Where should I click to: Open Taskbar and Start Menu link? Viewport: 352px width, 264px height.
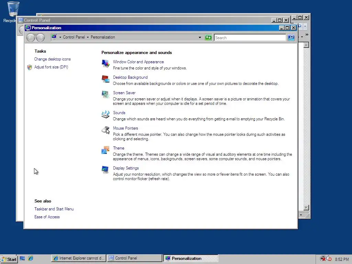pos(54,209)
